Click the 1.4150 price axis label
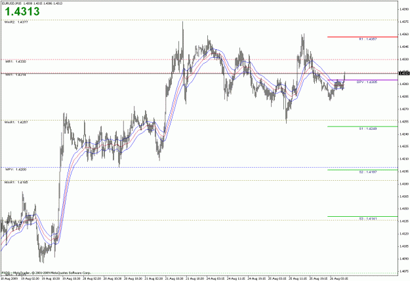The height and width of the screenshot is (281, 410). [x=404, y=209]
